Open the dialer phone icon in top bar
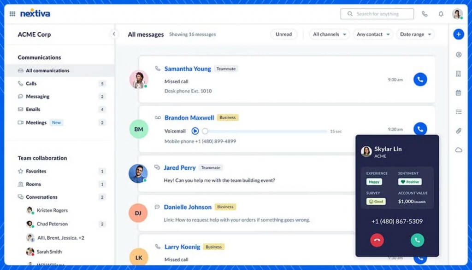 (425, 13)
